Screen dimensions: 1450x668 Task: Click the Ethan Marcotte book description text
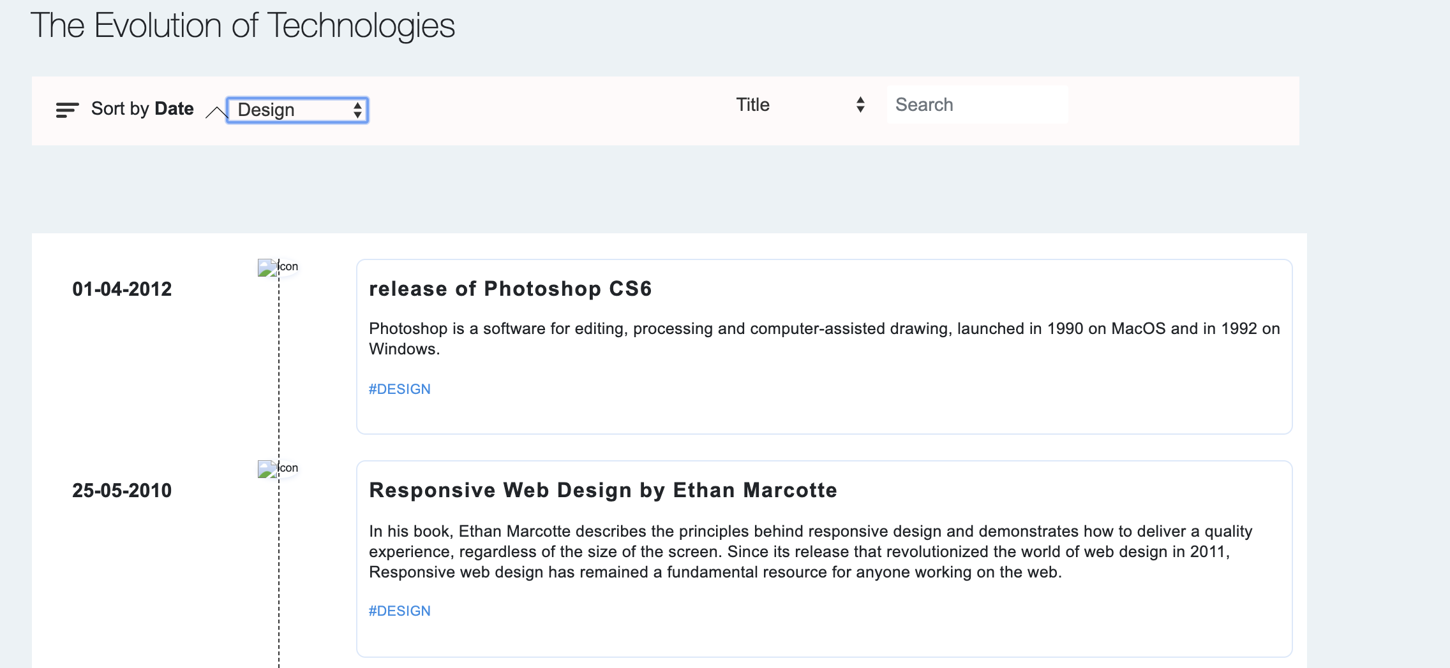pos(811,551)
